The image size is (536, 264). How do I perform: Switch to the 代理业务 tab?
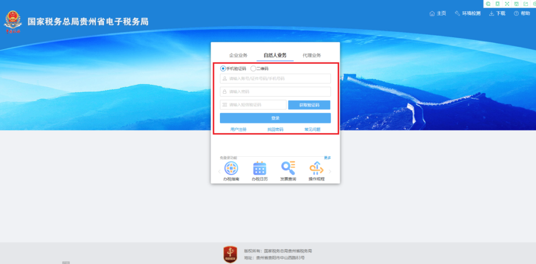pos(312,56)
